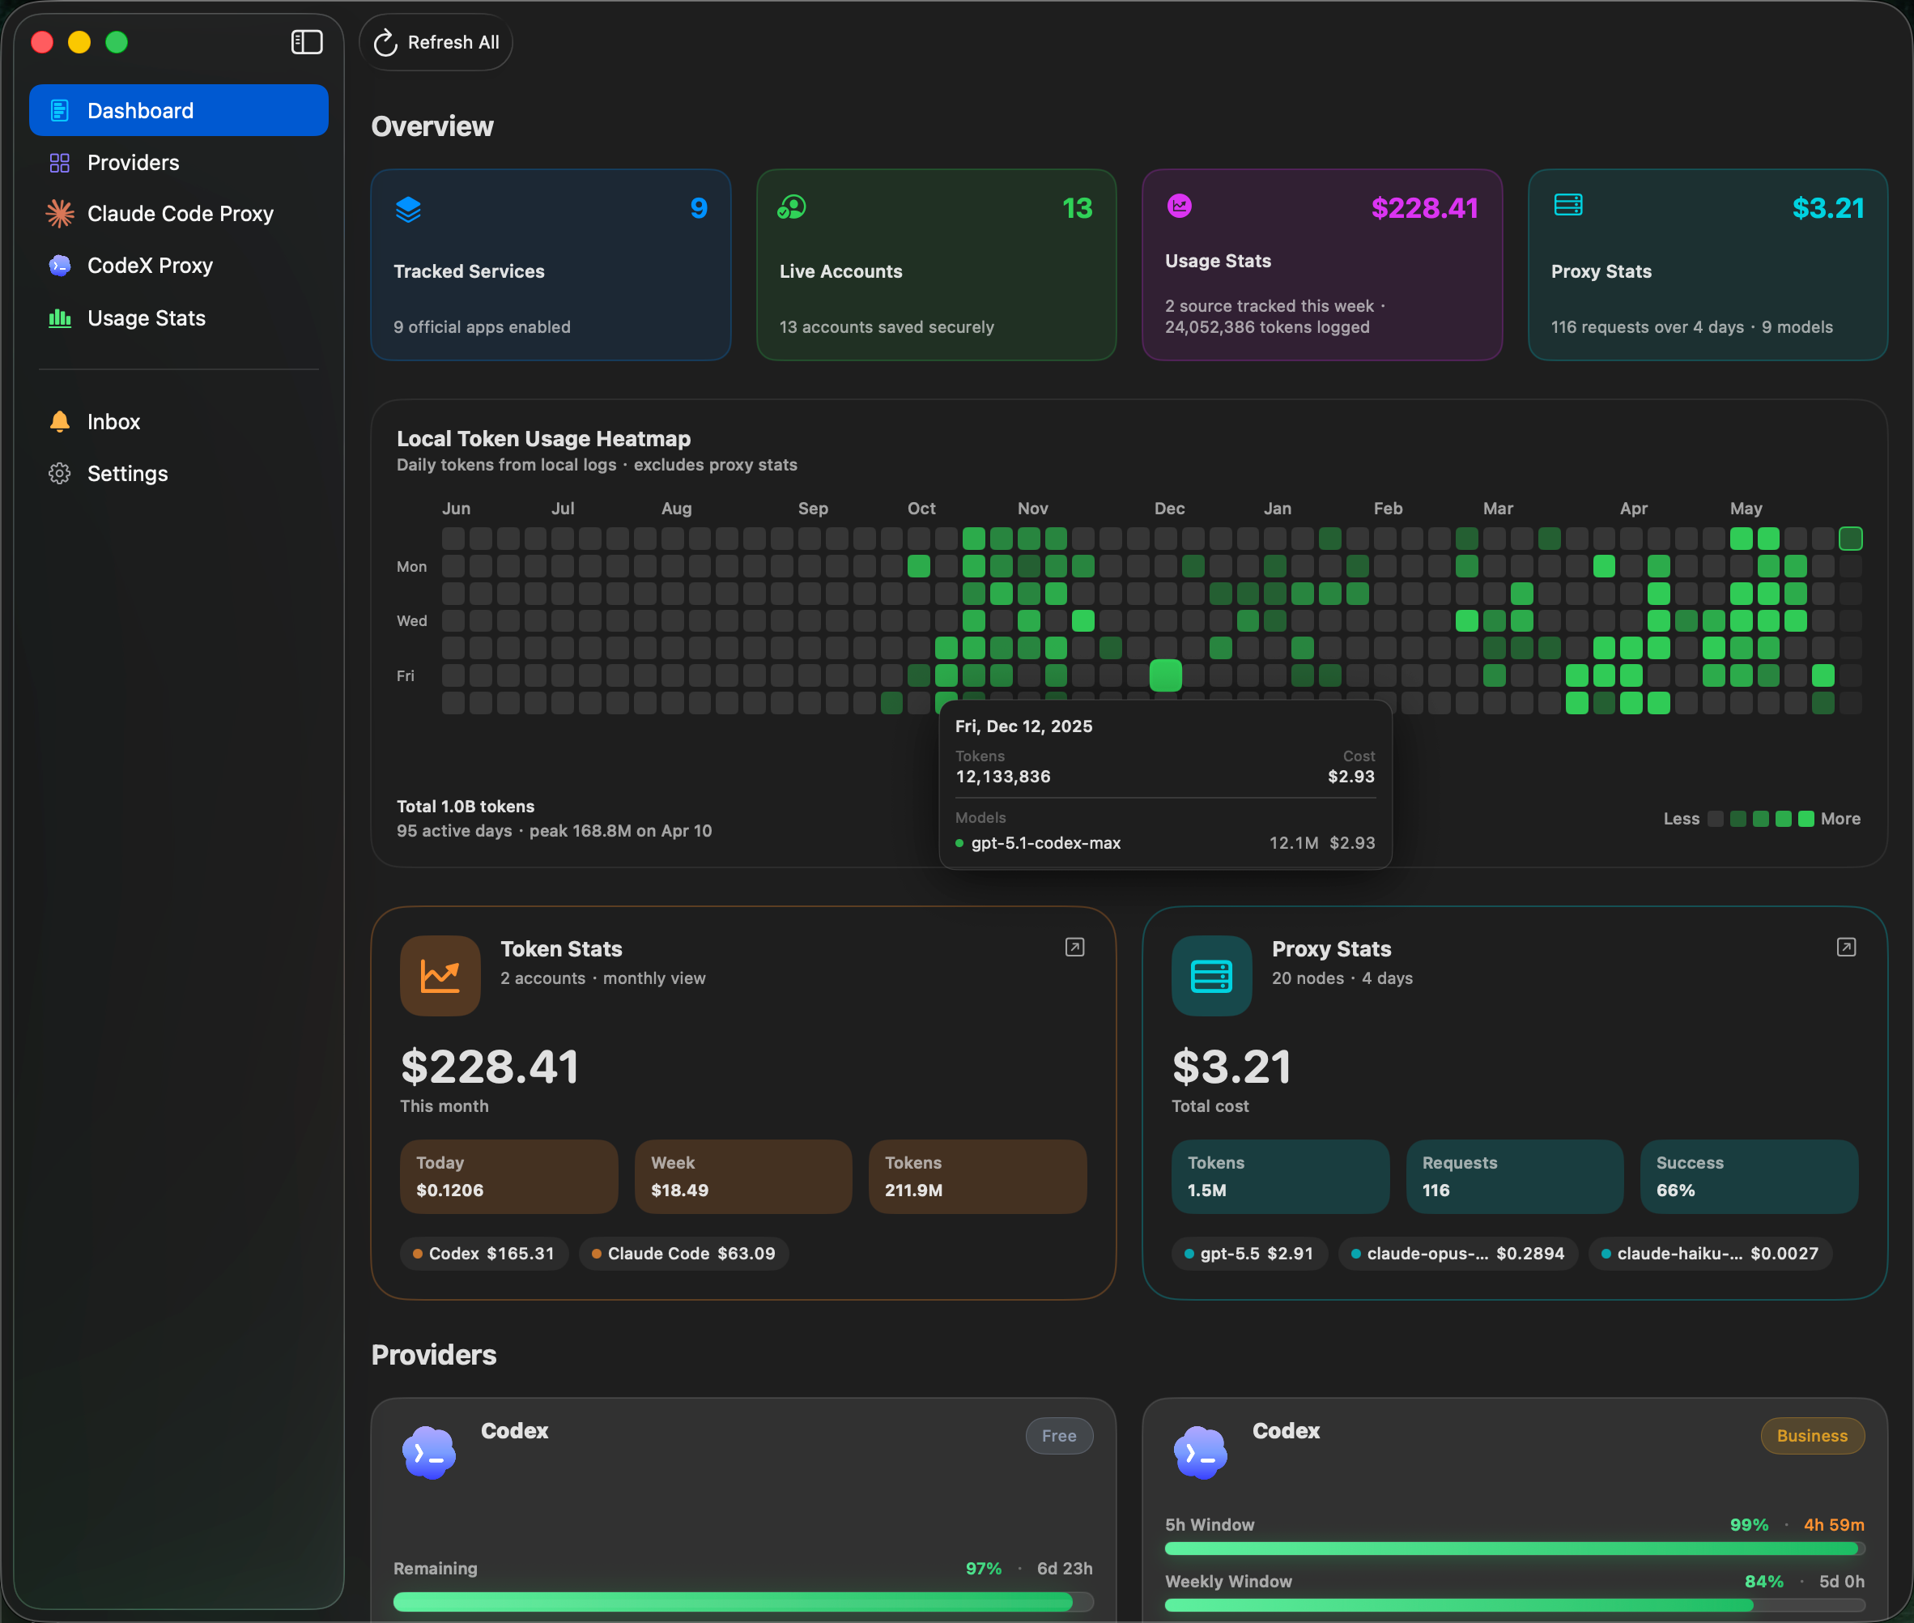This screenshot has height=1623, width=1914.
Task: Click the Usage Stats magenta chart icon
Action: [1179, 206]
